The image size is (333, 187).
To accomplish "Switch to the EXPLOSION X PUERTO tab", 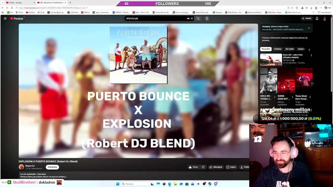I will [52, 3].
